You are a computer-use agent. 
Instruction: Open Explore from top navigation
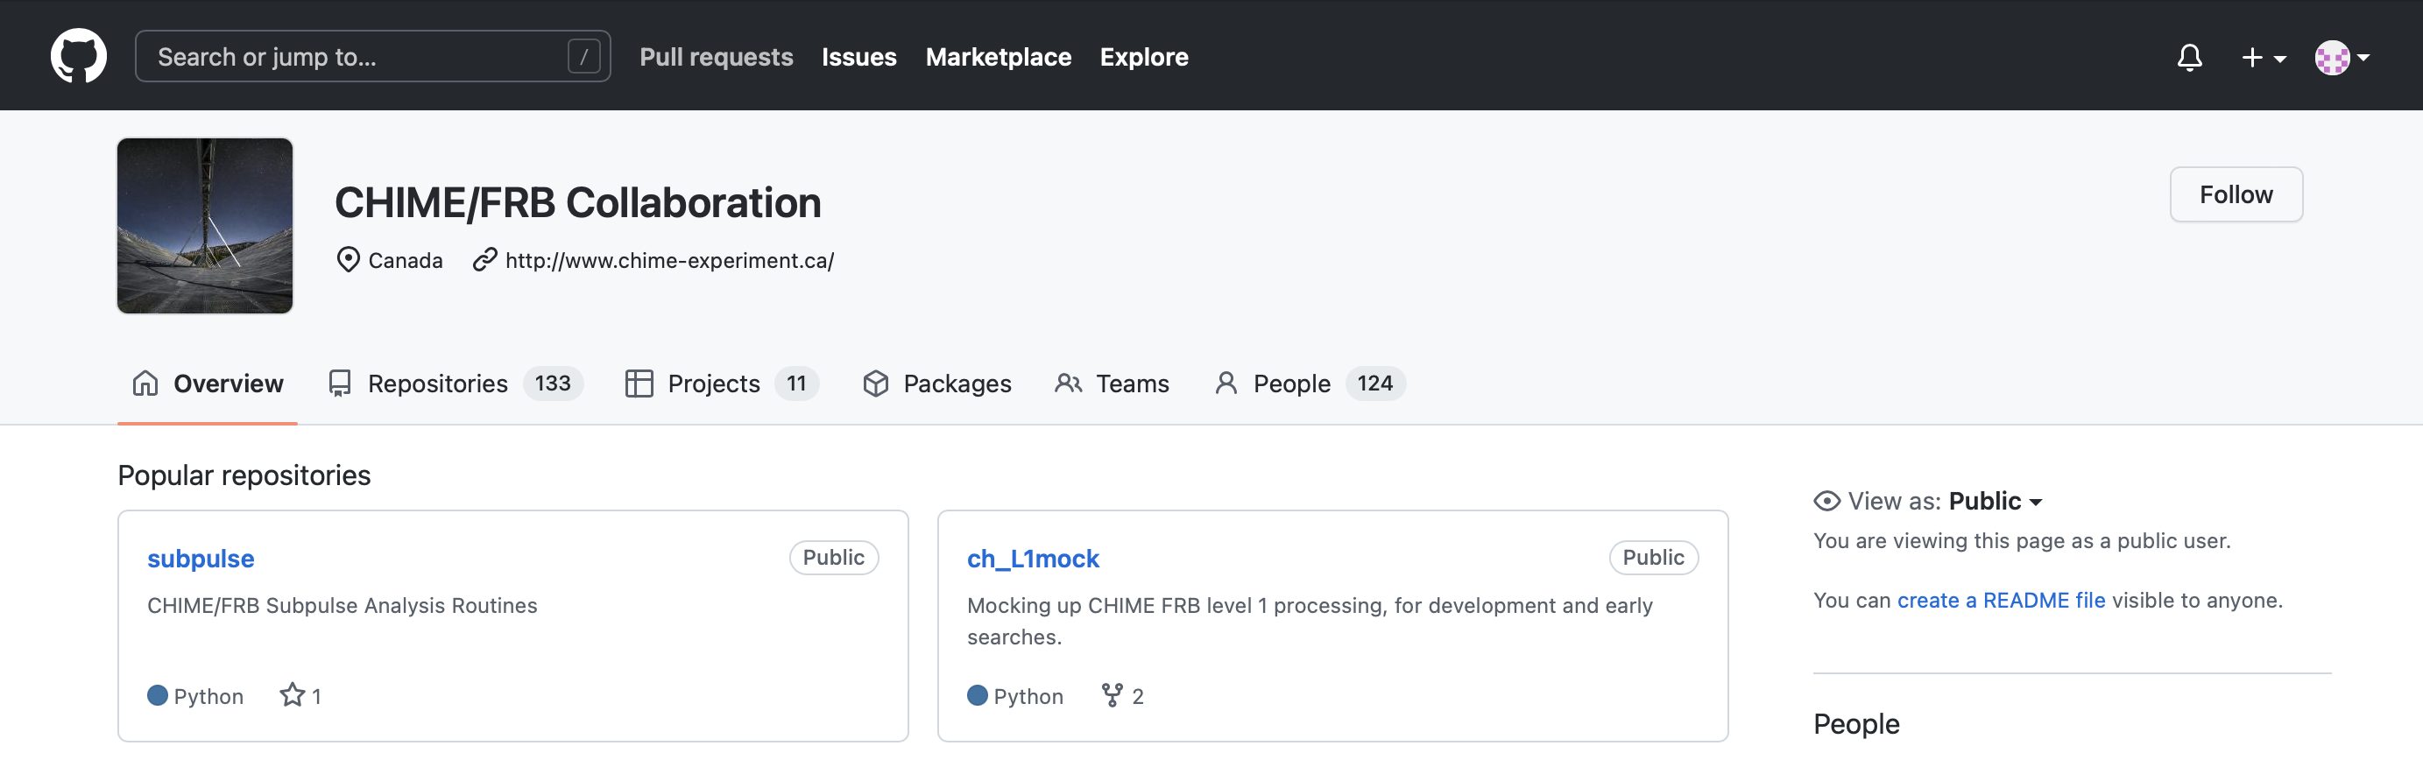pyautogui.click(x=1144, y=56)
